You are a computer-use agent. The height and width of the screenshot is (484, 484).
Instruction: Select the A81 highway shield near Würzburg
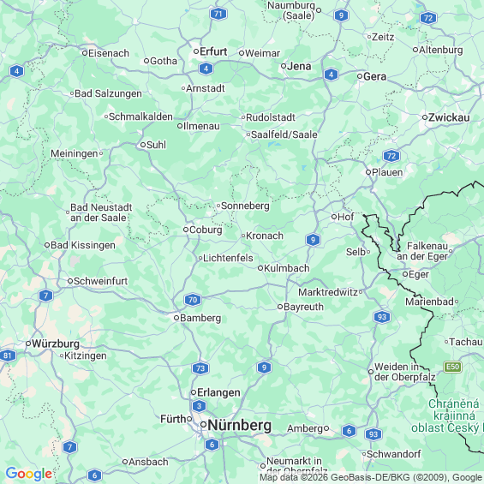click(8, 356)
